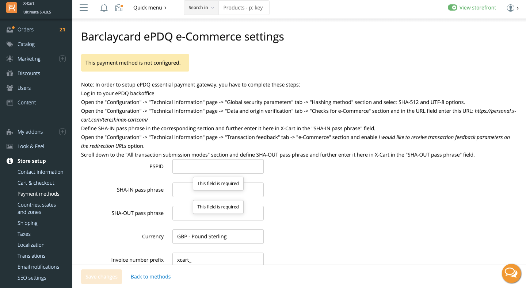Open the hamburger menu icon
The height and width of the screenshot is (288, 526).
[84, 8]
